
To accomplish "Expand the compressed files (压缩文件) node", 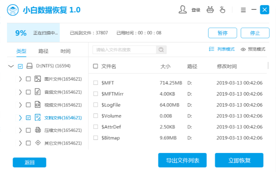I will 20,130.
